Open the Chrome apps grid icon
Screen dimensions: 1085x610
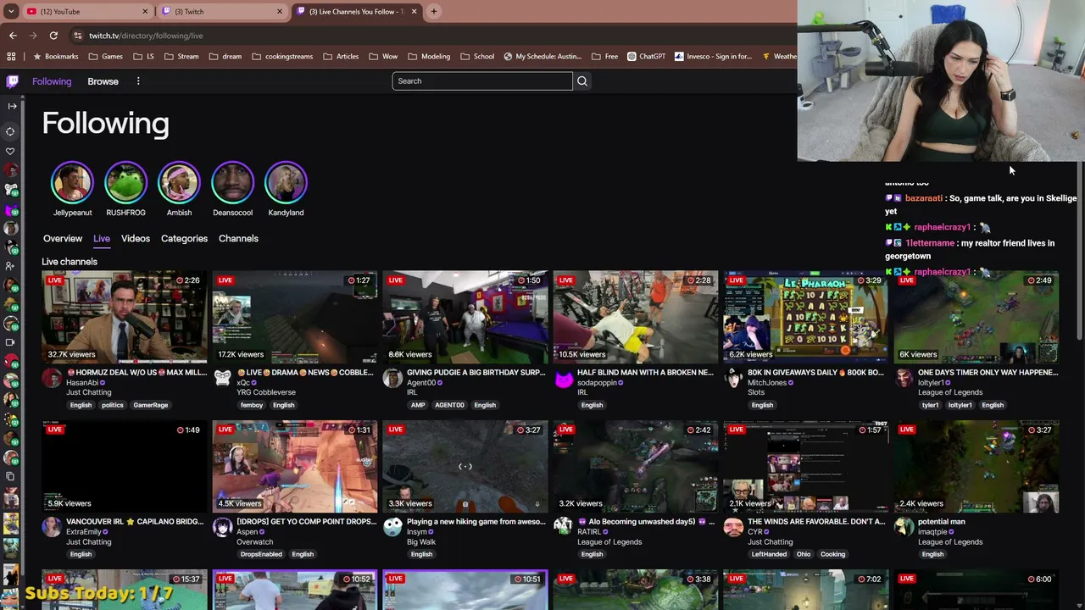tap(11, 57)
